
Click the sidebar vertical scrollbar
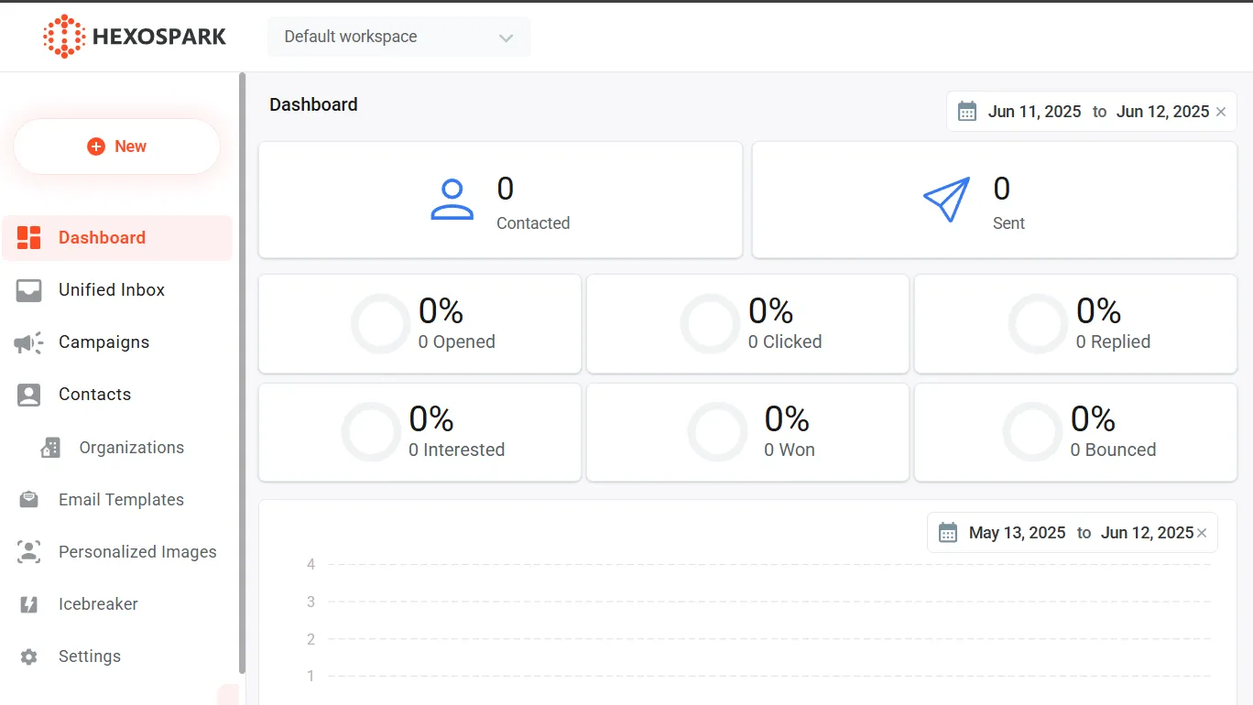coord(242,366)
